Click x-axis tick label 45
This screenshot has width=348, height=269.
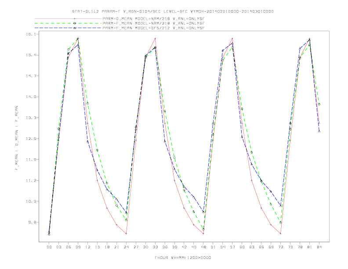pos(194,247)
